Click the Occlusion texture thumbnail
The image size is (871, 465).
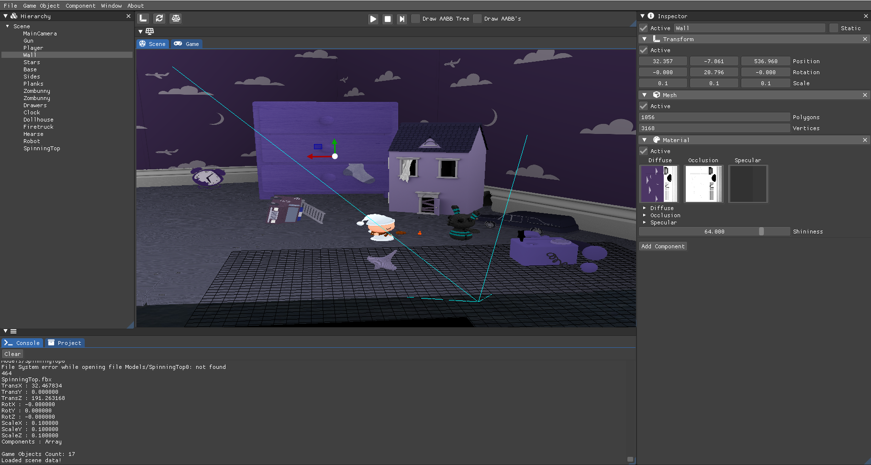[x=703, y=184]
